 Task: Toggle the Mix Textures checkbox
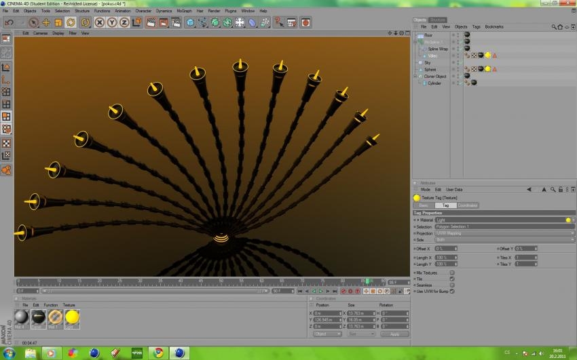click(452, 273)
